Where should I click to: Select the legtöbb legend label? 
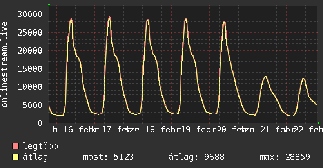coord(40,147)
